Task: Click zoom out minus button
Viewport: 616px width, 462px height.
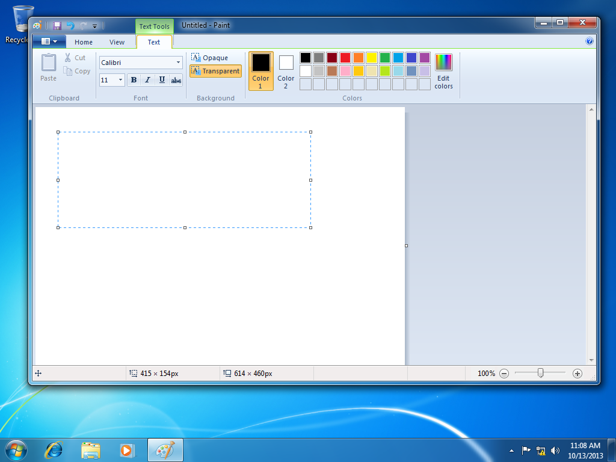Action: 504,374
